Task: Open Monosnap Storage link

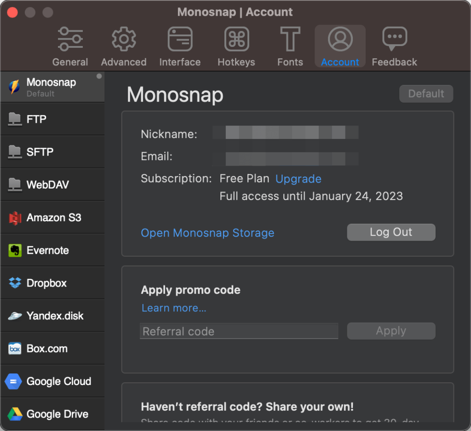Action: 207,233
